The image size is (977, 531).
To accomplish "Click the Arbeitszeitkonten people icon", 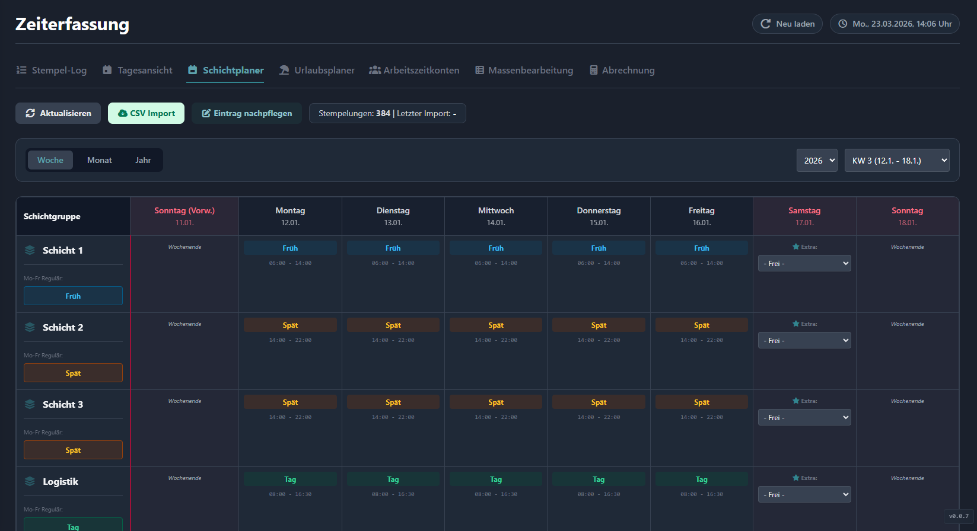I will pyautogui.click(x=375, y=70).
